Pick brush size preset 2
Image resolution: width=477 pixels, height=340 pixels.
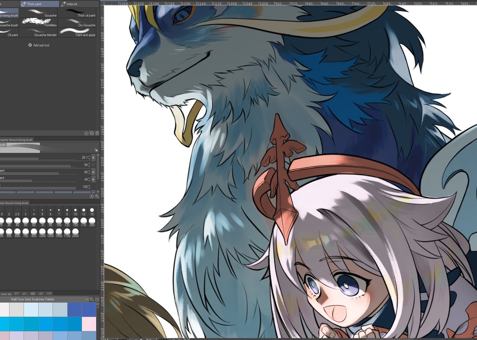[x=8, y=211]
